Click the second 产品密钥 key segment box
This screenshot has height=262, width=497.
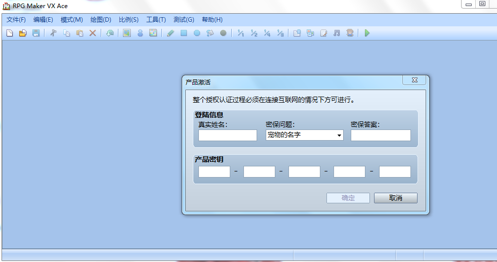[259, 171]
